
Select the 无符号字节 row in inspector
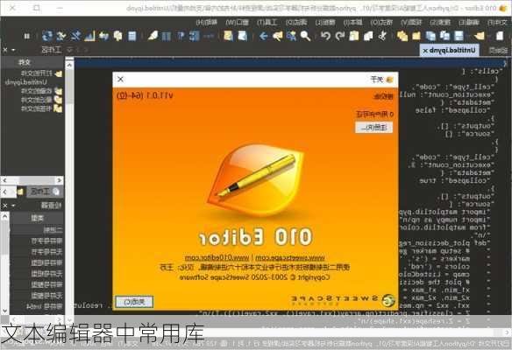click(x=37, y=252)
